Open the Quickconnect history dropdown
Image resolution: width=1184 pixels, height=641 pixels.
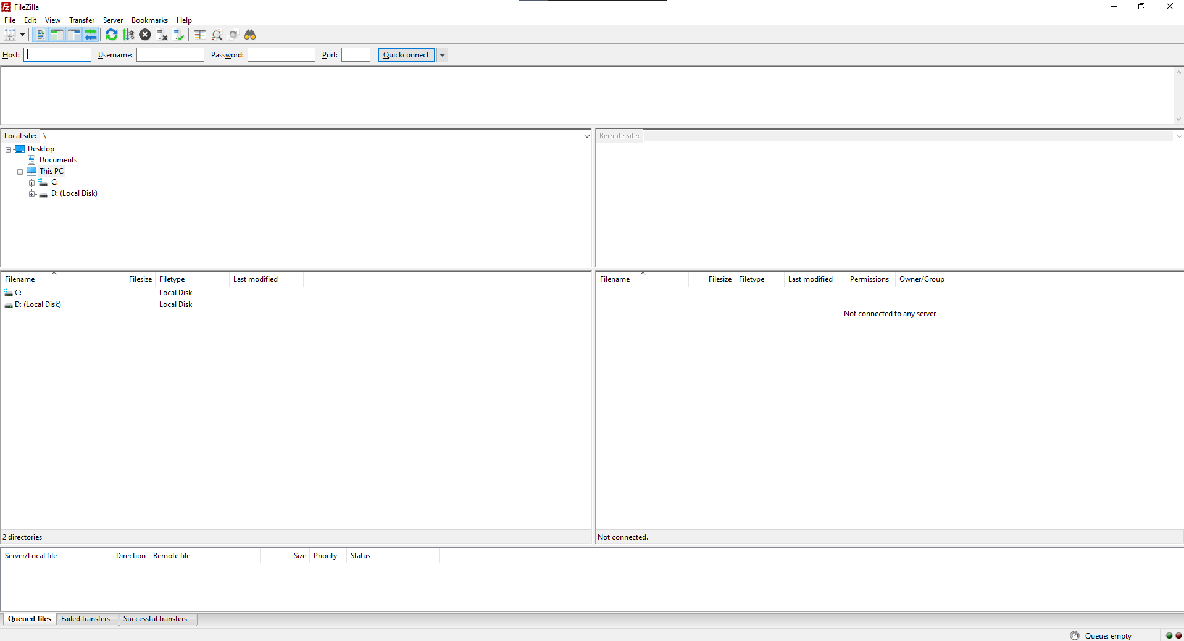click(442, 55)
